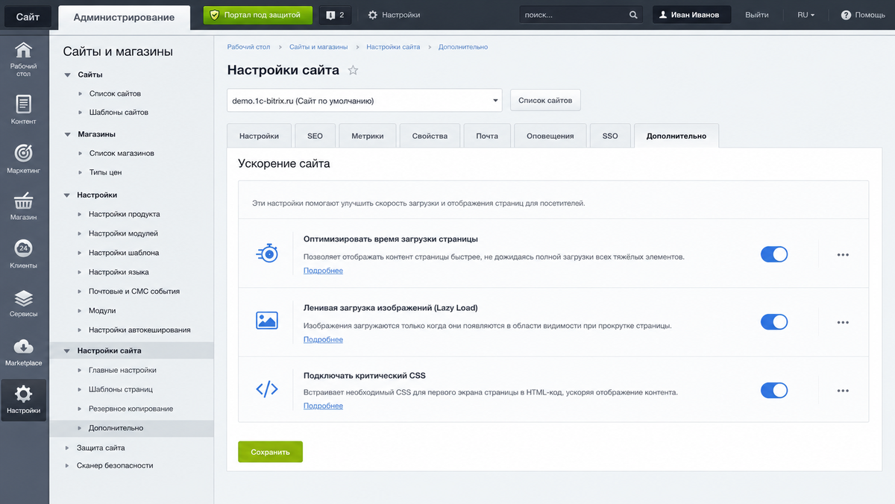Image resolution: width=895 pixels, height=504 pixels.
Task: Focus the поиск search field
Action: coord(573,15)
